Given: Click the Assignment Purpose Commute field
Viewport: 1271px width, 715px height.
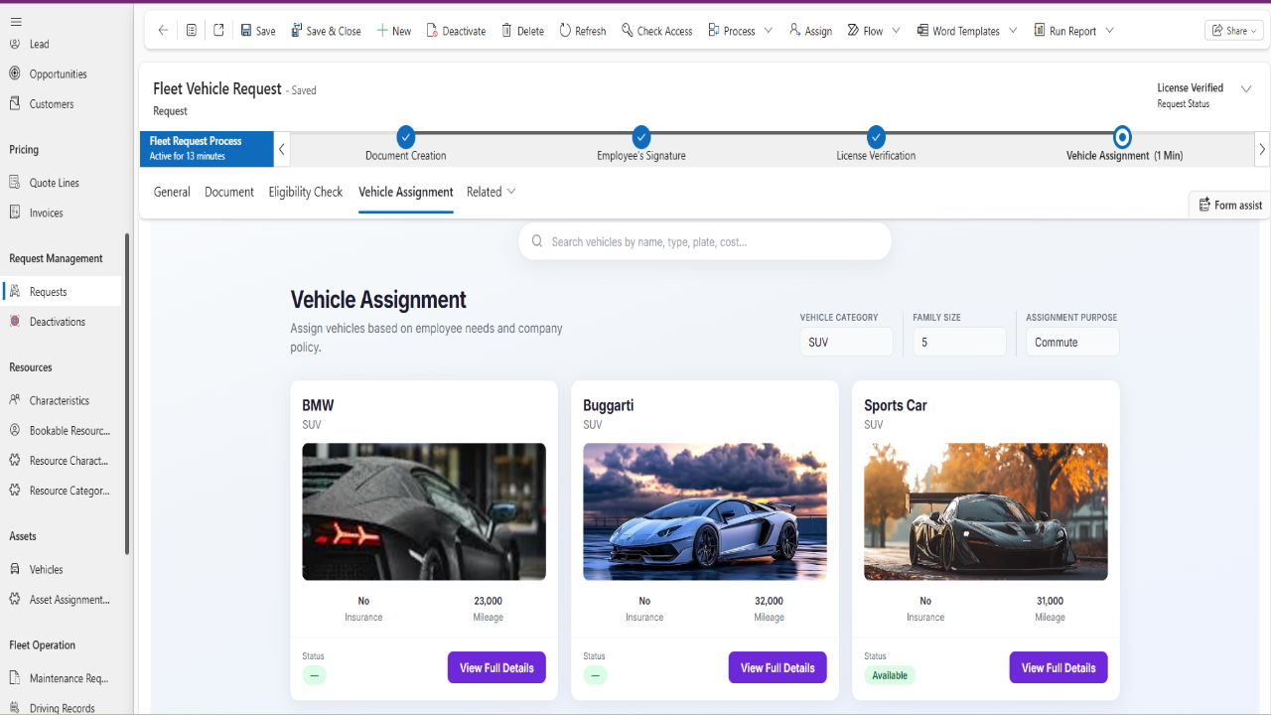Looking at the screenshot, I should pos(1072,342).
